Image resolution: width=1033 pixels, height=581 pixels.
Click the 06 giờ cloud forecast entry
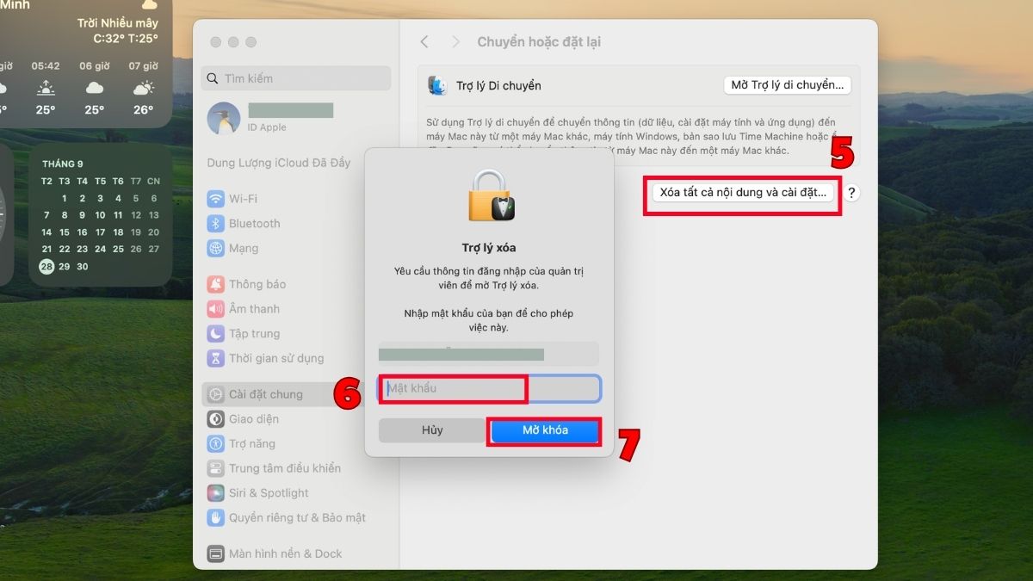95,90
